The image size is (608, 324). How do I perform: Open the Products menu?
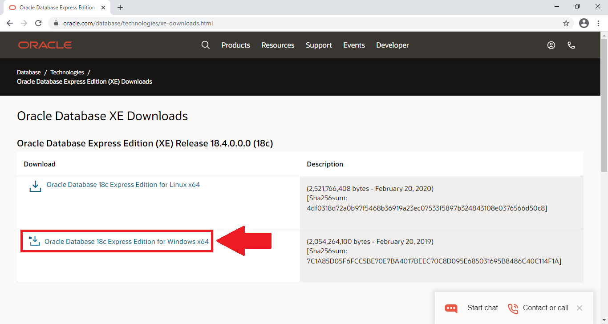click(235, 45)
